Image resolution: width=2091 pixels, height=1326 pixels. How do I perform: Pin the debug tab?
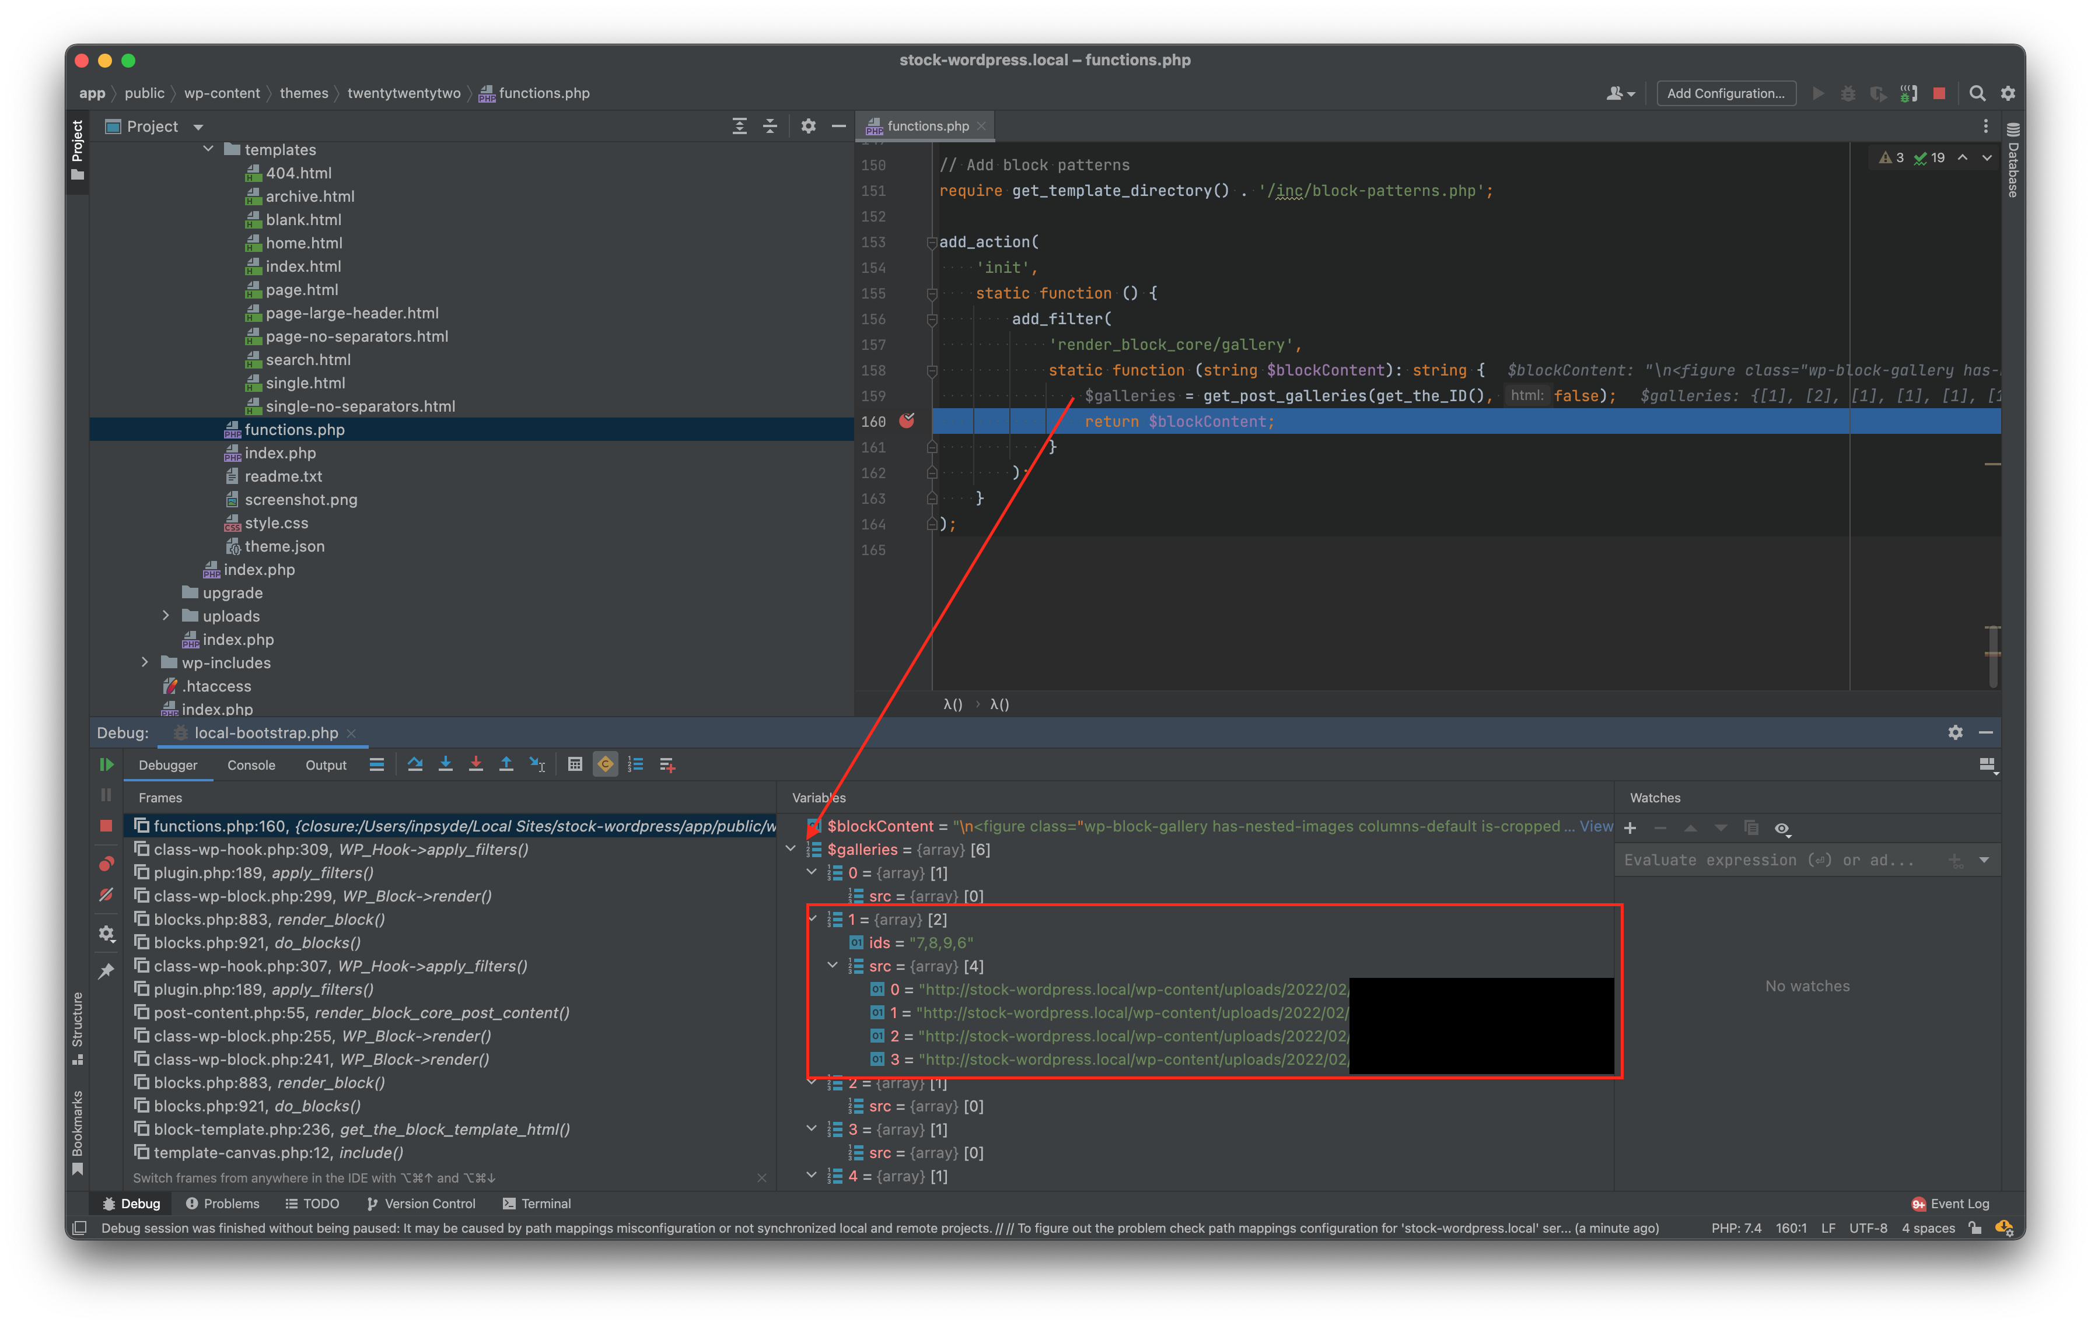tap(106, 971)
